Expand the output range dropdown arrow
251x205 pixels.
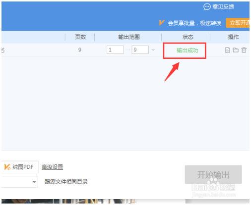click(153, 50)
